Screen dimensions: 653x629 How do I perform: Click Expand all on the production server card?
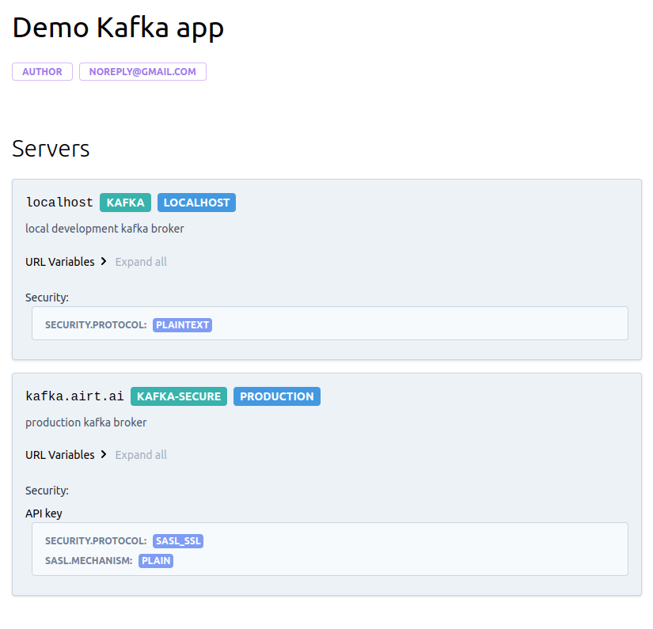coord(141,454)
